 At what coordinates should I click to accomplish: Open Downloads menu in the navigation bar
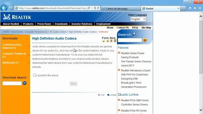pyautogui.click(x=61, y=24)
